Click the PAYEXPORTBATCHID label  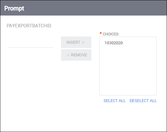click(x=29, y=26)
